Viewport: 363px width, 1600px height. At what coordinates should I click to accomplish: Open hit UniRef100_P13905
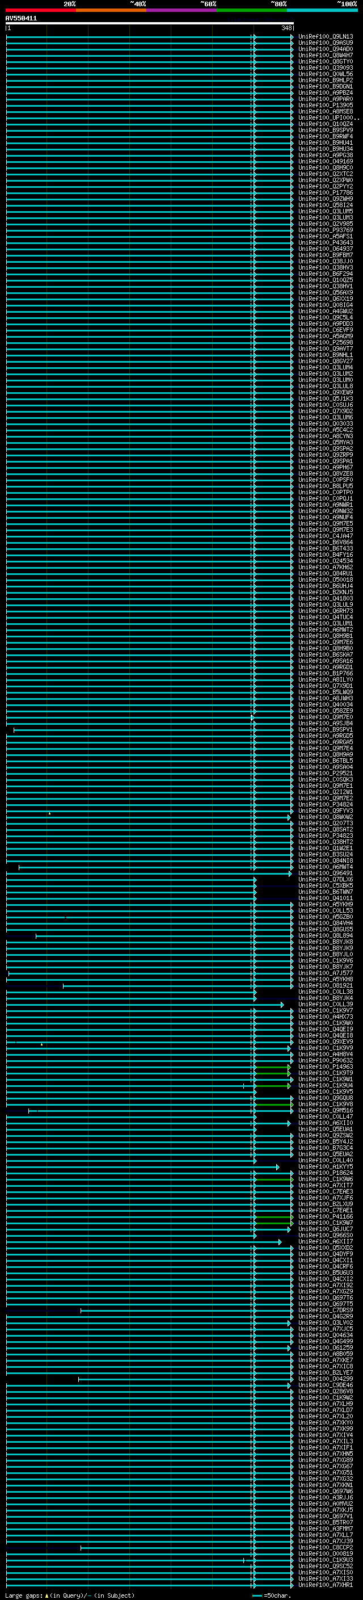point(325,106)
